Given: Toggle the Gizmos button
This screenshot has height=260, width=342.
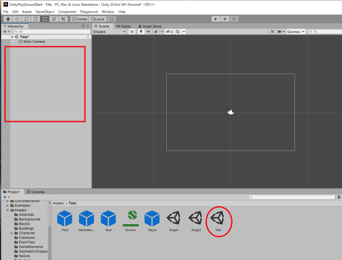Looking at the screenshot, I should pos(293,32).
